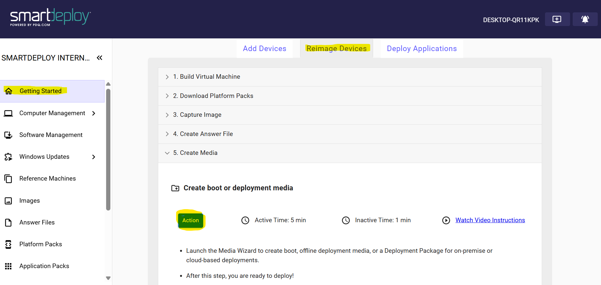Switch to the Add Devices tab
This screenshot has width=601, height=285.
(x=264, y=48)
